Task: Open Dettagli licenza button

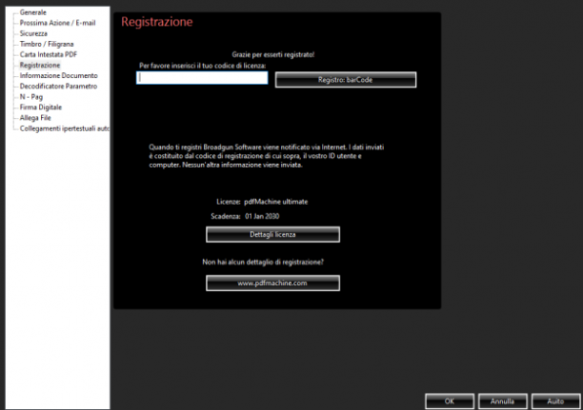Action: coord(272,234)
